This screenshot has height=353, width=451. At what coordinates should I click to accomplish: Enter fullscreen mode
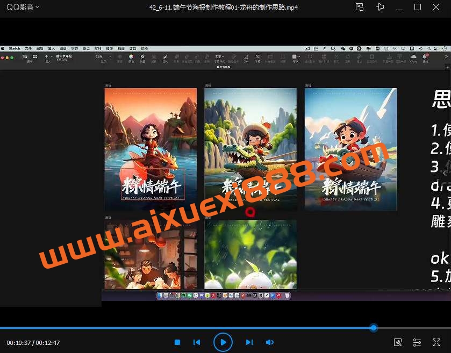(x=436, y=342)
